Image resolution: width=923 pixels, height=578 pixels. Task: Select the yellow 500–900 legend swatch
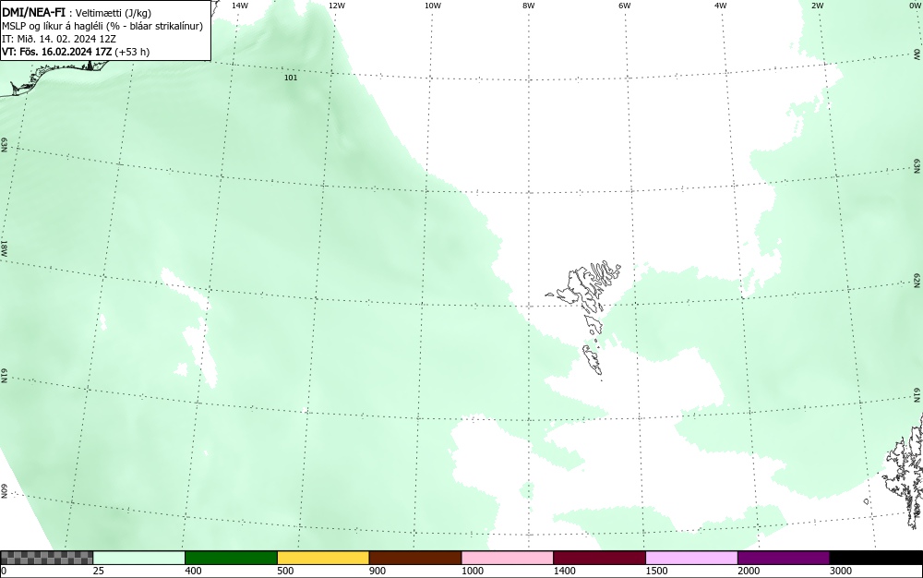(x=323, y=558)
